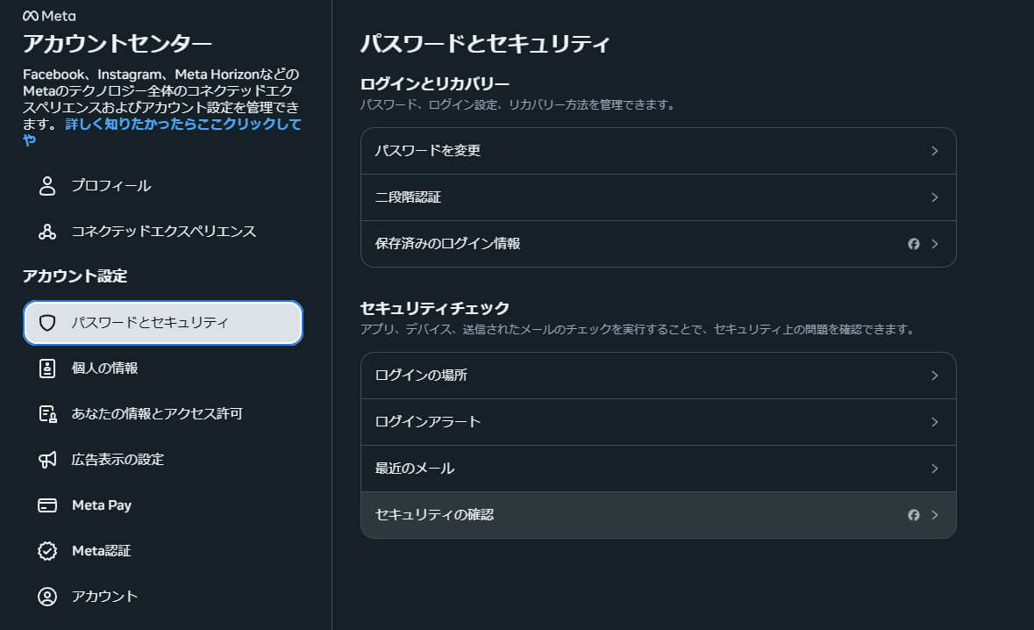Click the chevron on パスワードを変更 row
This screenshot has height=630, width=1034.
(x=934, y=151)
